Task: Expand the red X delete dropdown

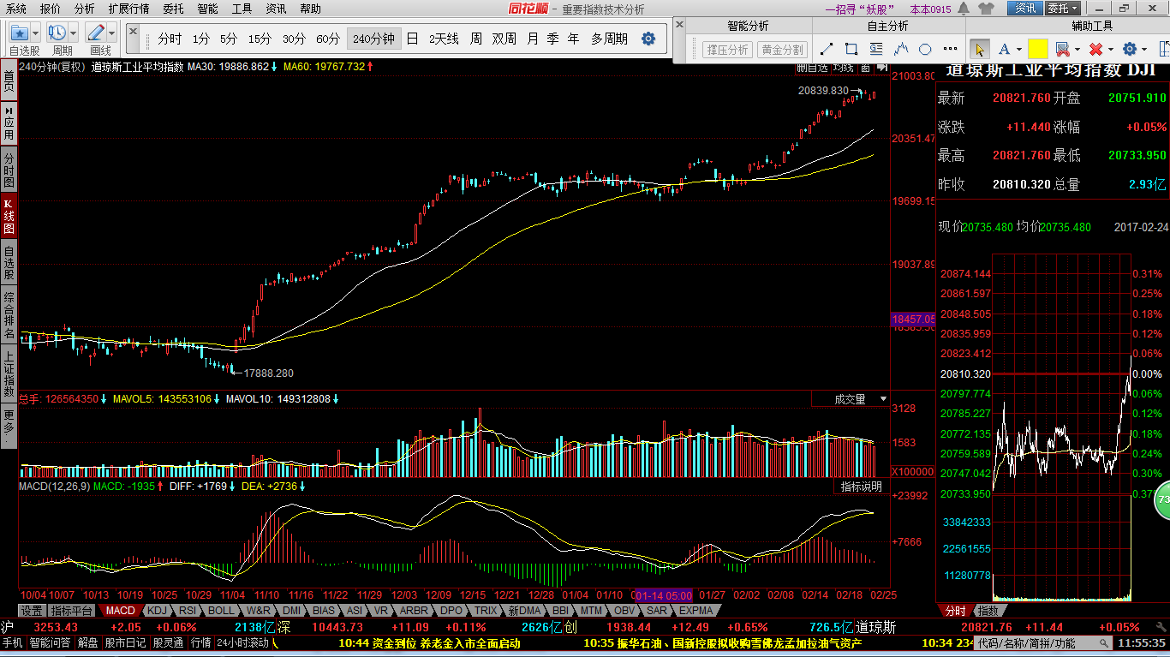Action: (1111, 50)
